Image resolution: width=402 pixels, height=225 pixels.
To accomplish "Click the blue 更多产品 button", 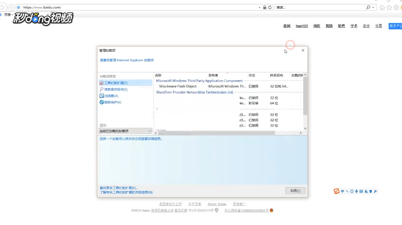I will tap(395, 26).
